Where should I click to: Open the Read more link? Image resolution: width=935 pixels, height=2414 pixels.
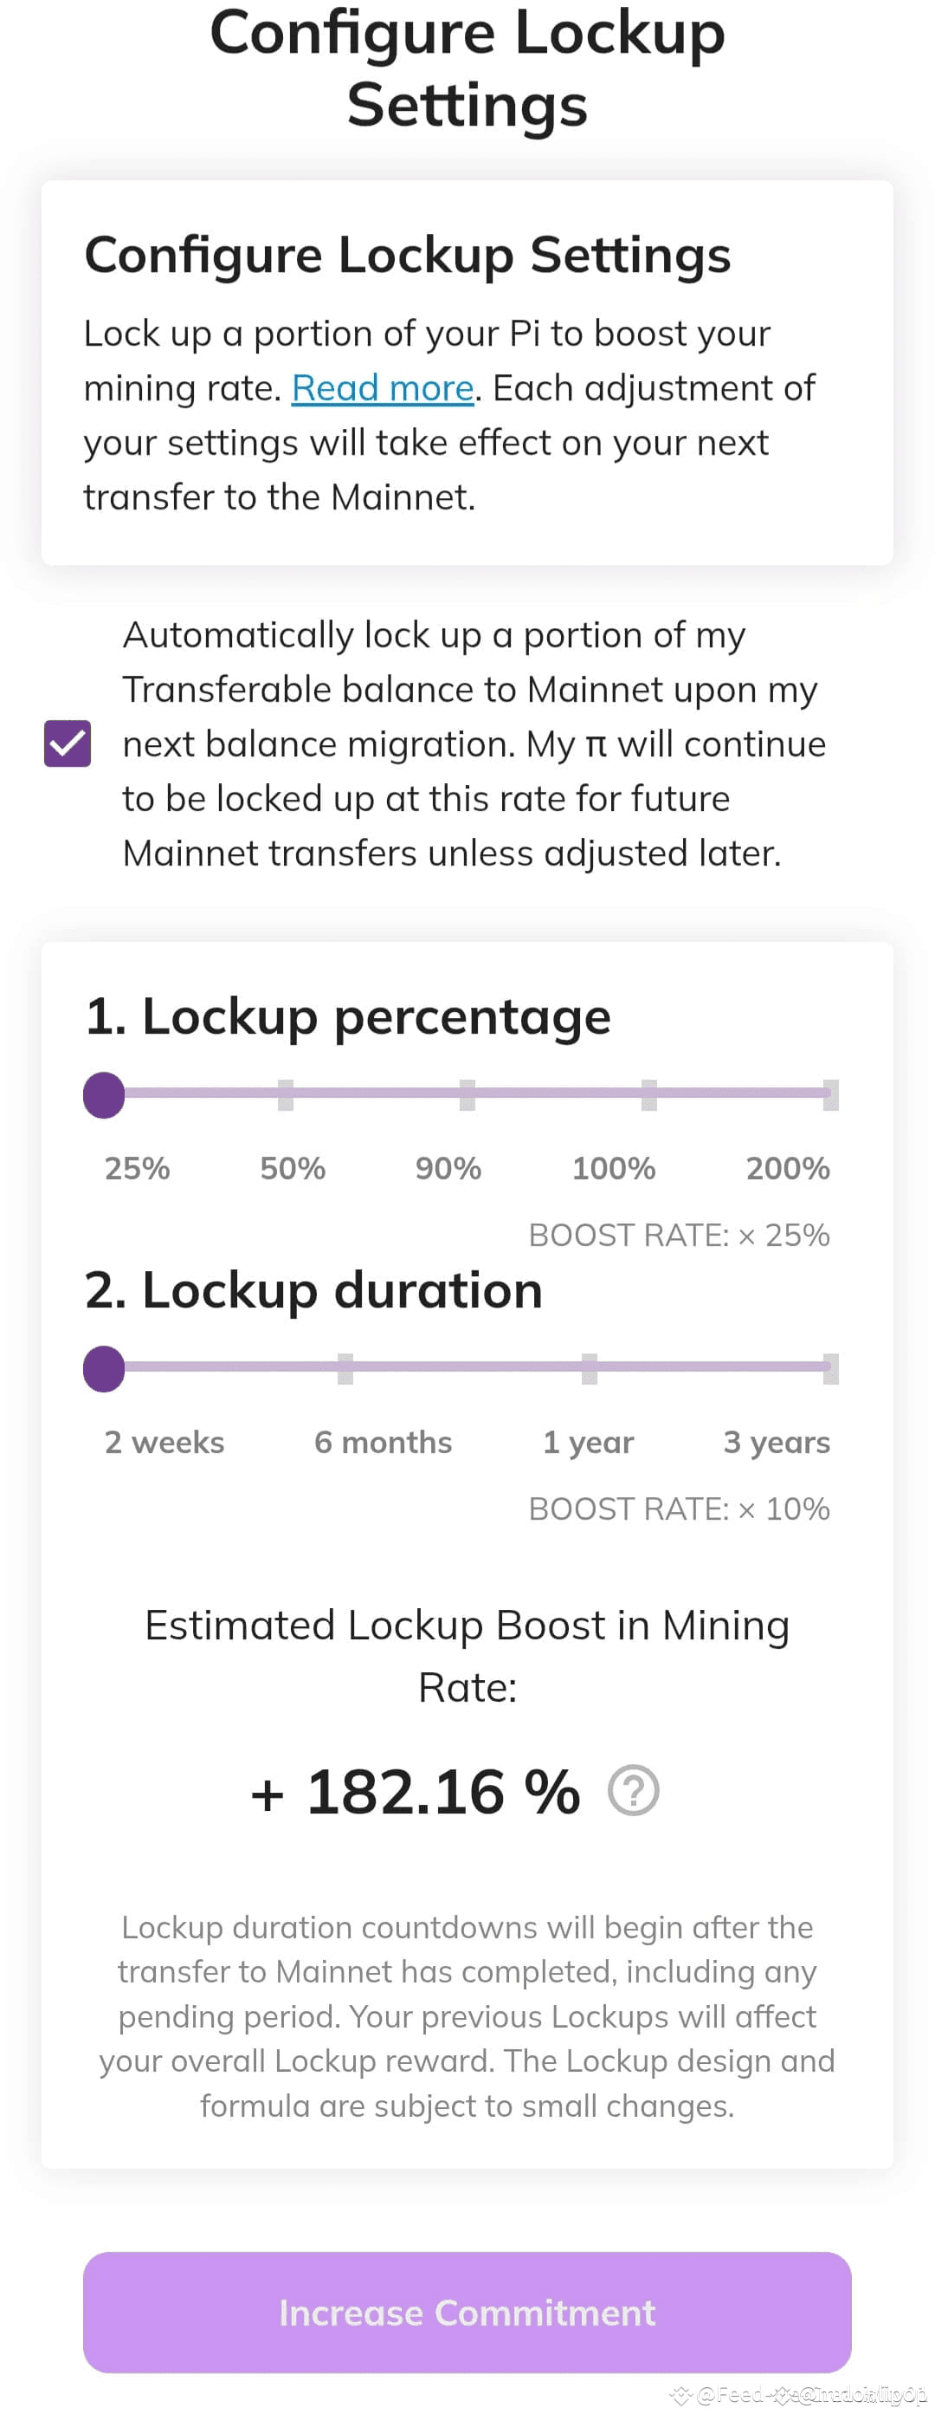tap(384, 388)
